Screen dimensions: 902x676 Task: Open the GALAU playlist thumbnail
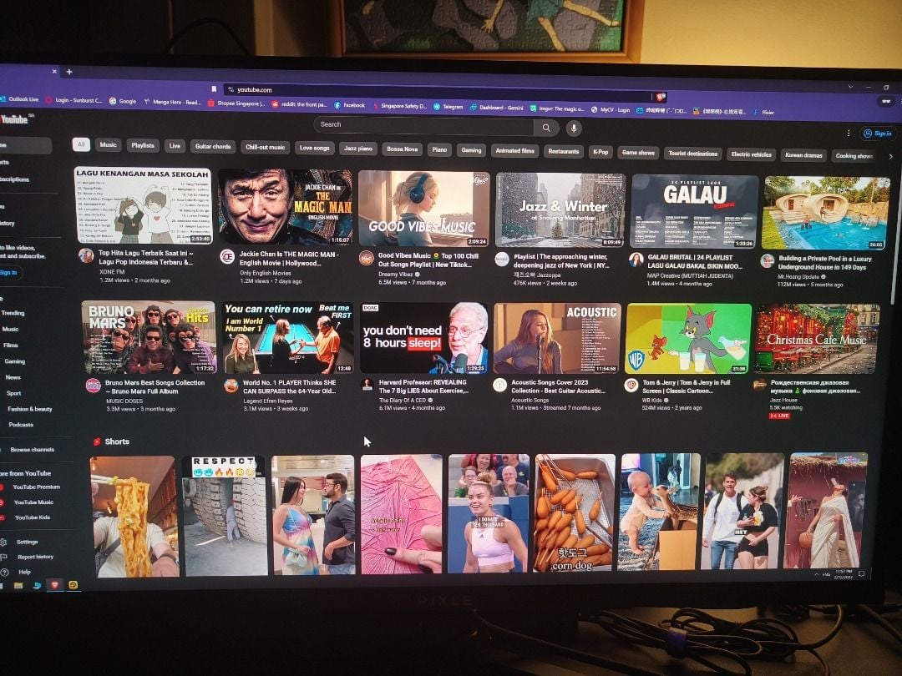(x=694, y=212)
